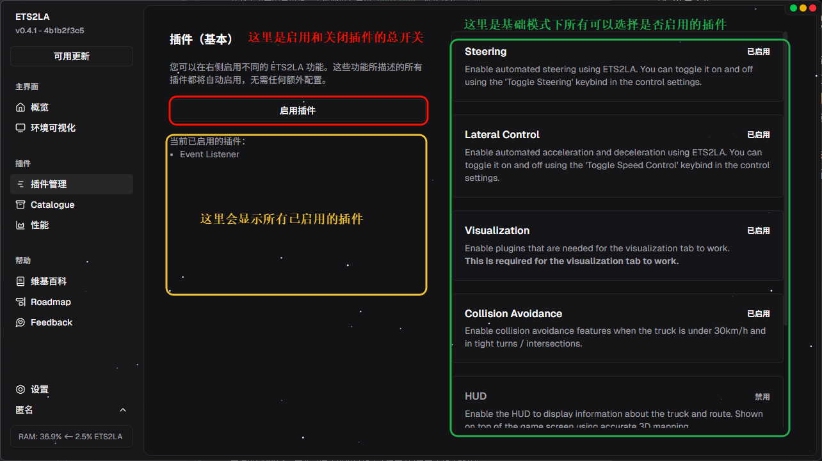Toggle the Steering plugin card

[617, 67]
